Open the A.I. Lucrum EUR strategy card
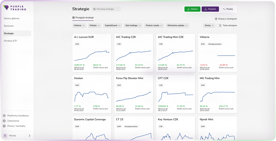Image resolution: width=276 pixels, height=141 pixels. click(x=92, y=53)
